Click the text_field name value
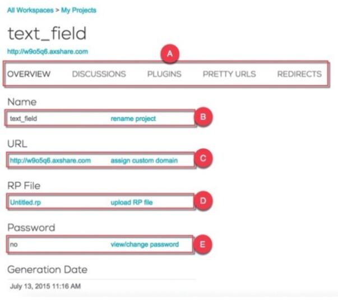This screenshot has height=301, width=338. 24,119
